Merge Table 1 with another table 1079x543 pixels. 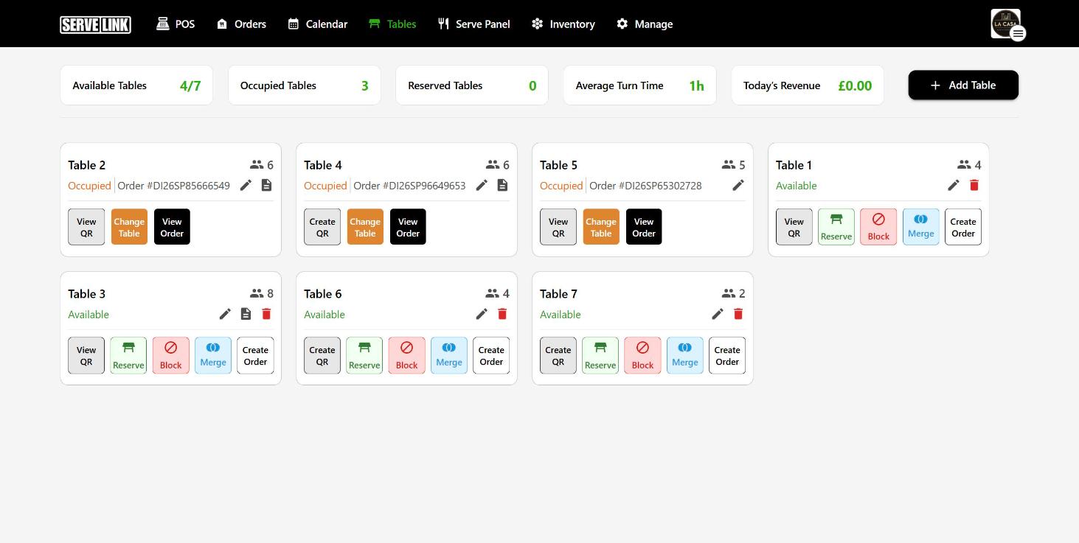tap(921, 227)
